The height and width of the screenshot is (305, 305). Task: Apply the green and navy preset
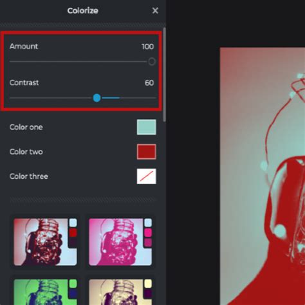click(x=45, y=292)
